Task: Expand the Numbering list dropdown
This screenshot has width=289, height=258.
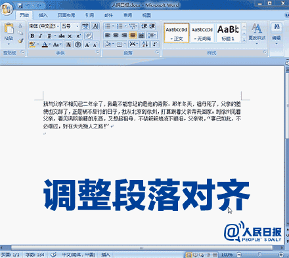Action: (x=125, y=26)
